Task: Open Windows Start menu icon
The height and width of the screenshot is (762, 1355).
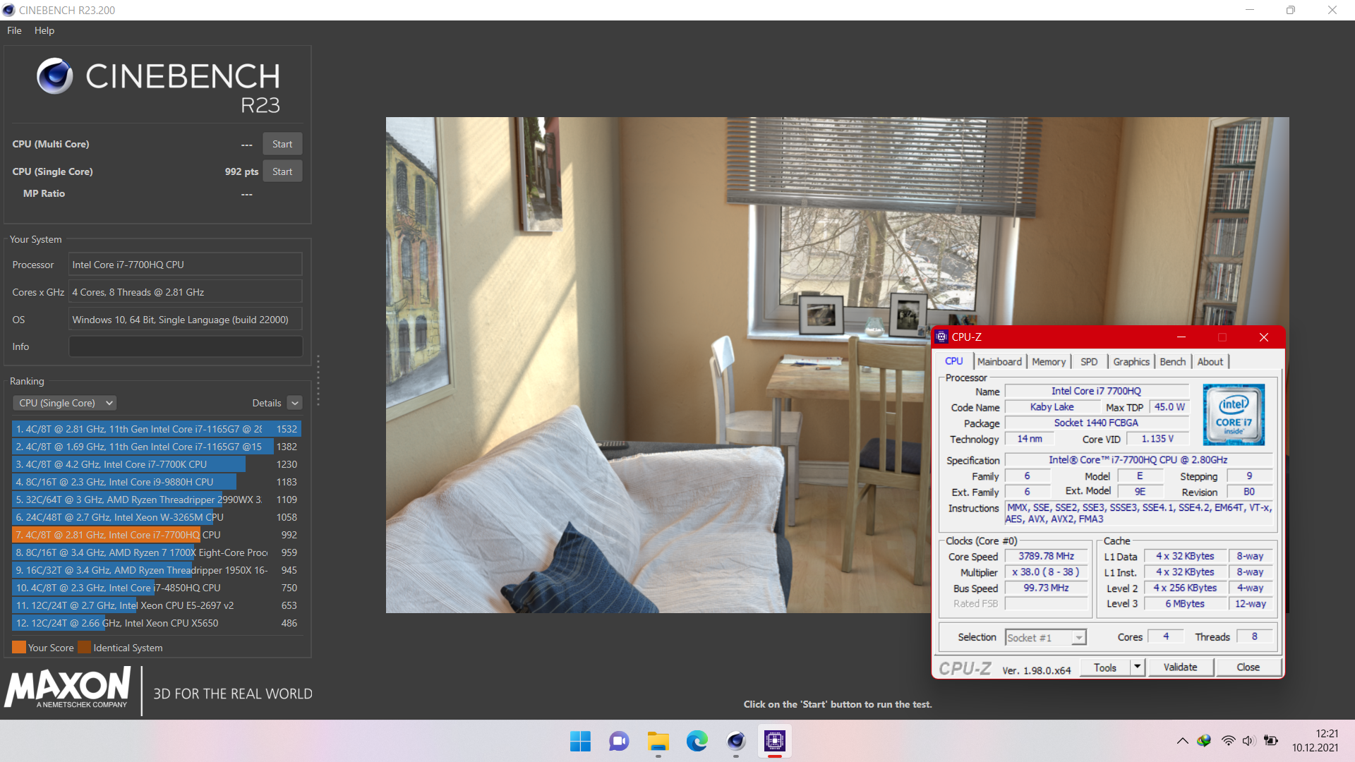Action: click(x=580, y=741)
